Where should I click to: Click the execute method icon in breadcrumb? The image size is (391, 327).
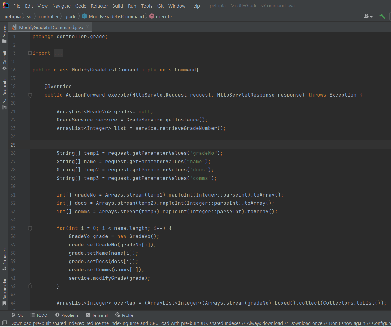[x=152, y=16]
